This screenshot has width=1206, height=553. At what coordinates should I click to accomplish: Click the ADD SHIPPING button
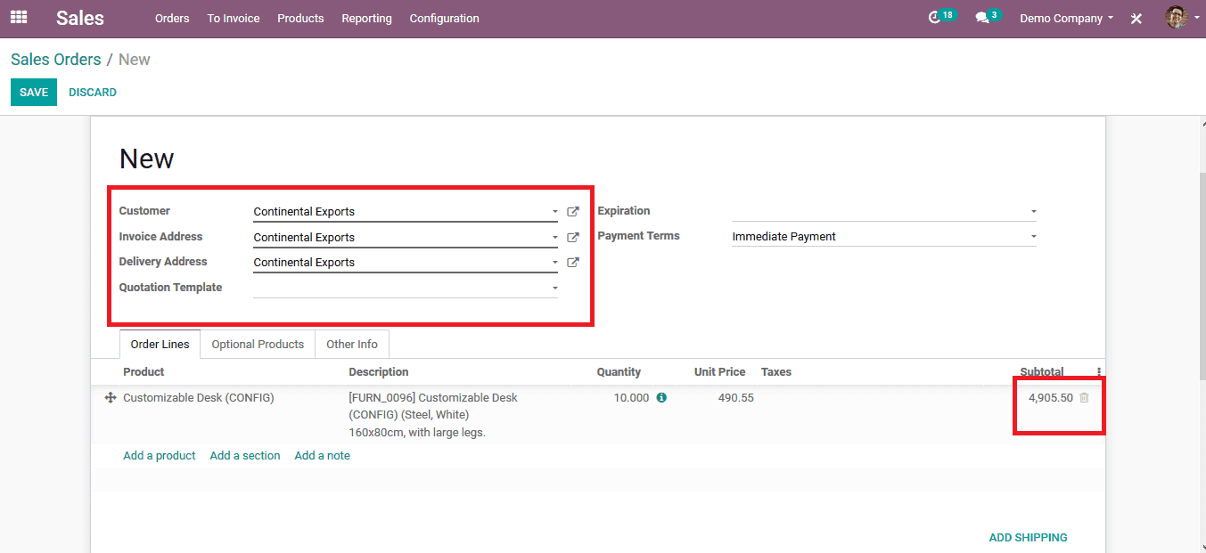point(1028,538)
